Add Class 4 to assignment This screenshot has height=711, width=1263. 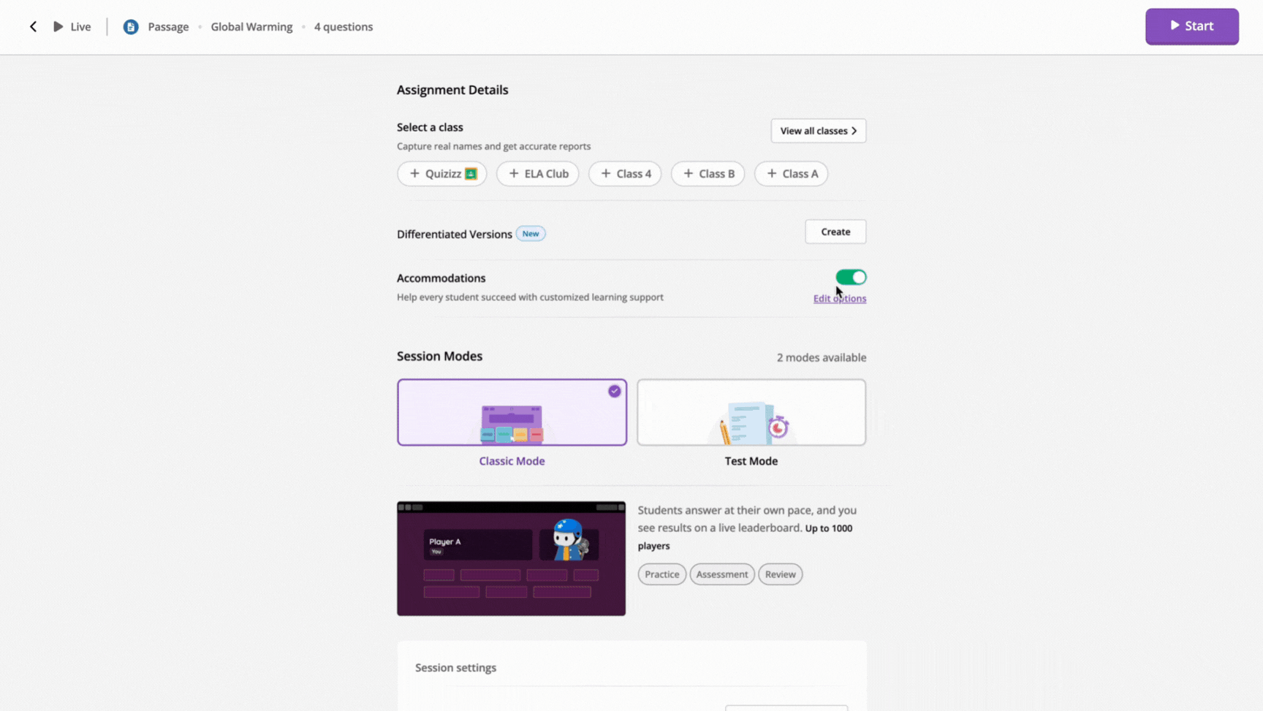pyautogui.click(x=625, y=174)
